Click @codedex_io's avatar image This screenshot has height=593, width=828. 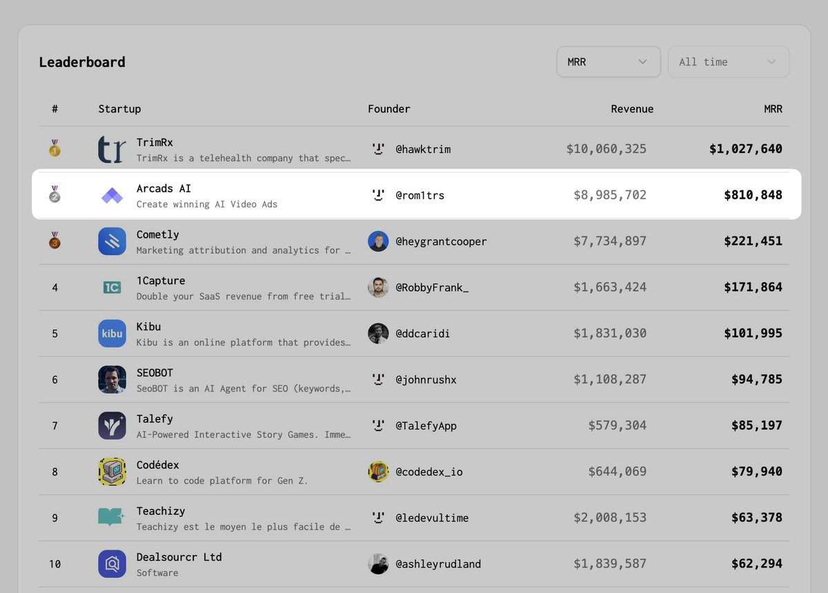[378, 472]
